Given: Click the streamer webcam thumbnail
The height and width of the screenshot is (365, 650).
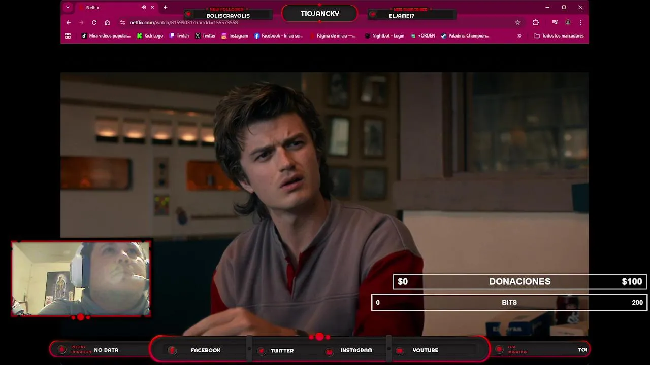Looking at the screenshot, I should tap(81, 278).
